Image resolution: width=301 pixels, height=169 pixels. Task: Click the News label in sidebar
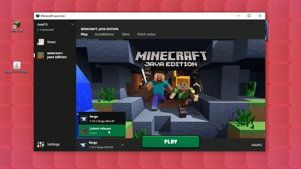pyautogui.click(x=51, y=42)
